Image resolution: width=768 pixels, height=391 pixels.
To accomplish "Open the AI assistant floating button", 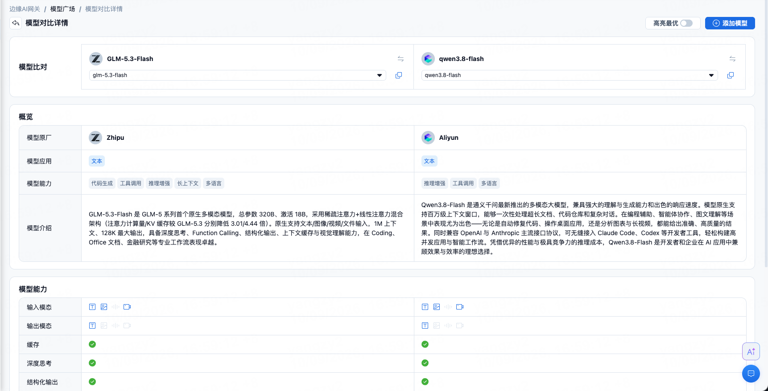I will 751,351.
